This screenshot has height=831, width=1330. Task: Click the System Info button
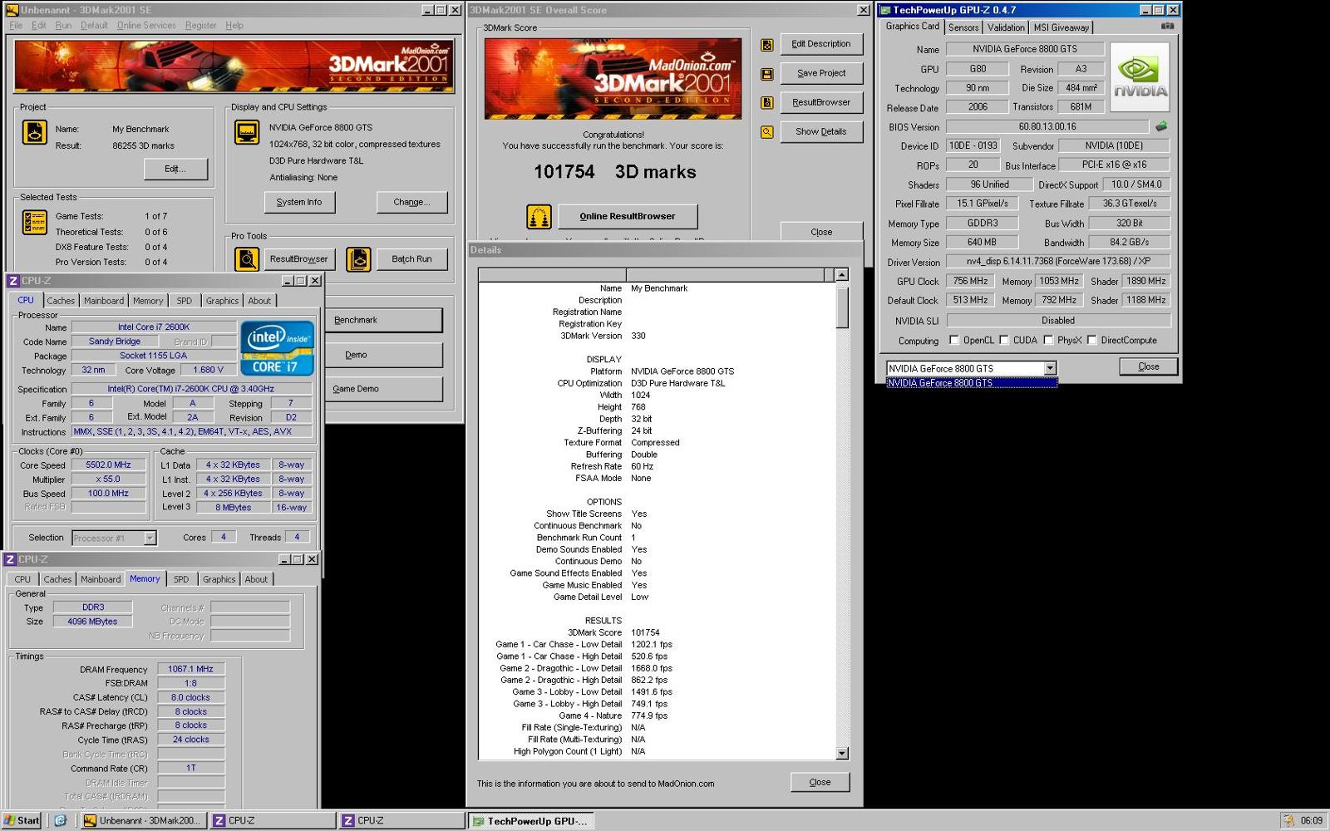[299, 202]
